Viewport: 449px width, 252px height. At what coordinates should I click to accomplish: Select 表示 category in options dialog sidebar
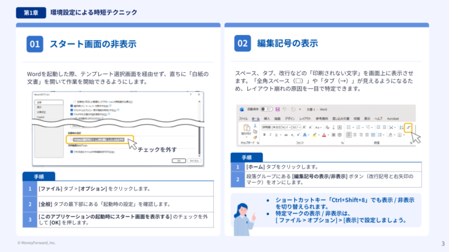39,107
